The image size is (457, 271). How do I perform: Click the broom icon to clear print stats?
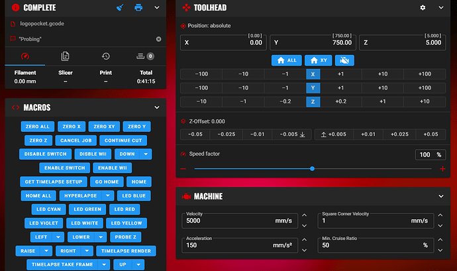(120, 8)
